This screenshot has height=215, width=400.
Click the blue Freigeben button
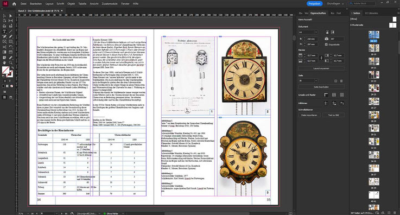pyautogui.click(x=314, y=4)
